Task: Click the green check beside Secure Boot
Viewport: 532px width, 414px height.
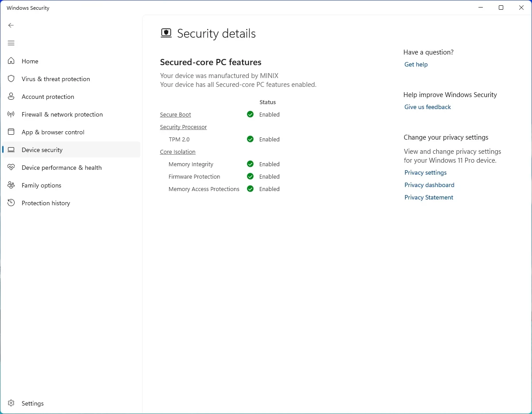Action: pyautogui.click(x=250, y=114)
